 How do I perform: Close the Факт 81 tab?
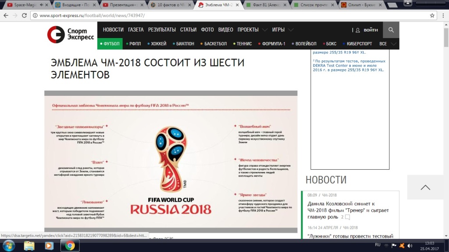tap(285, 5)
